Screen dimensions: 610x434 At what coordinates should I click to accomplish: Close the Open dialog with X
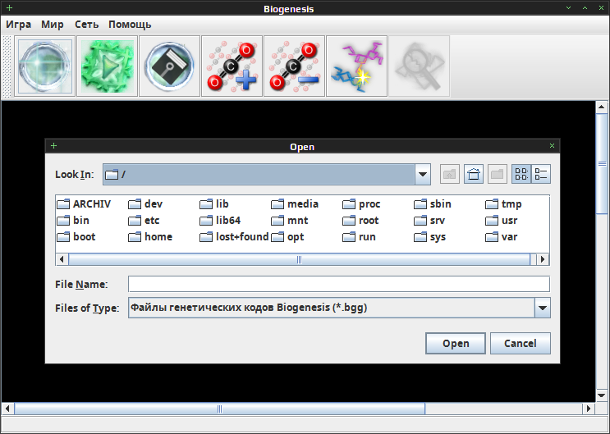pos(552,146)
